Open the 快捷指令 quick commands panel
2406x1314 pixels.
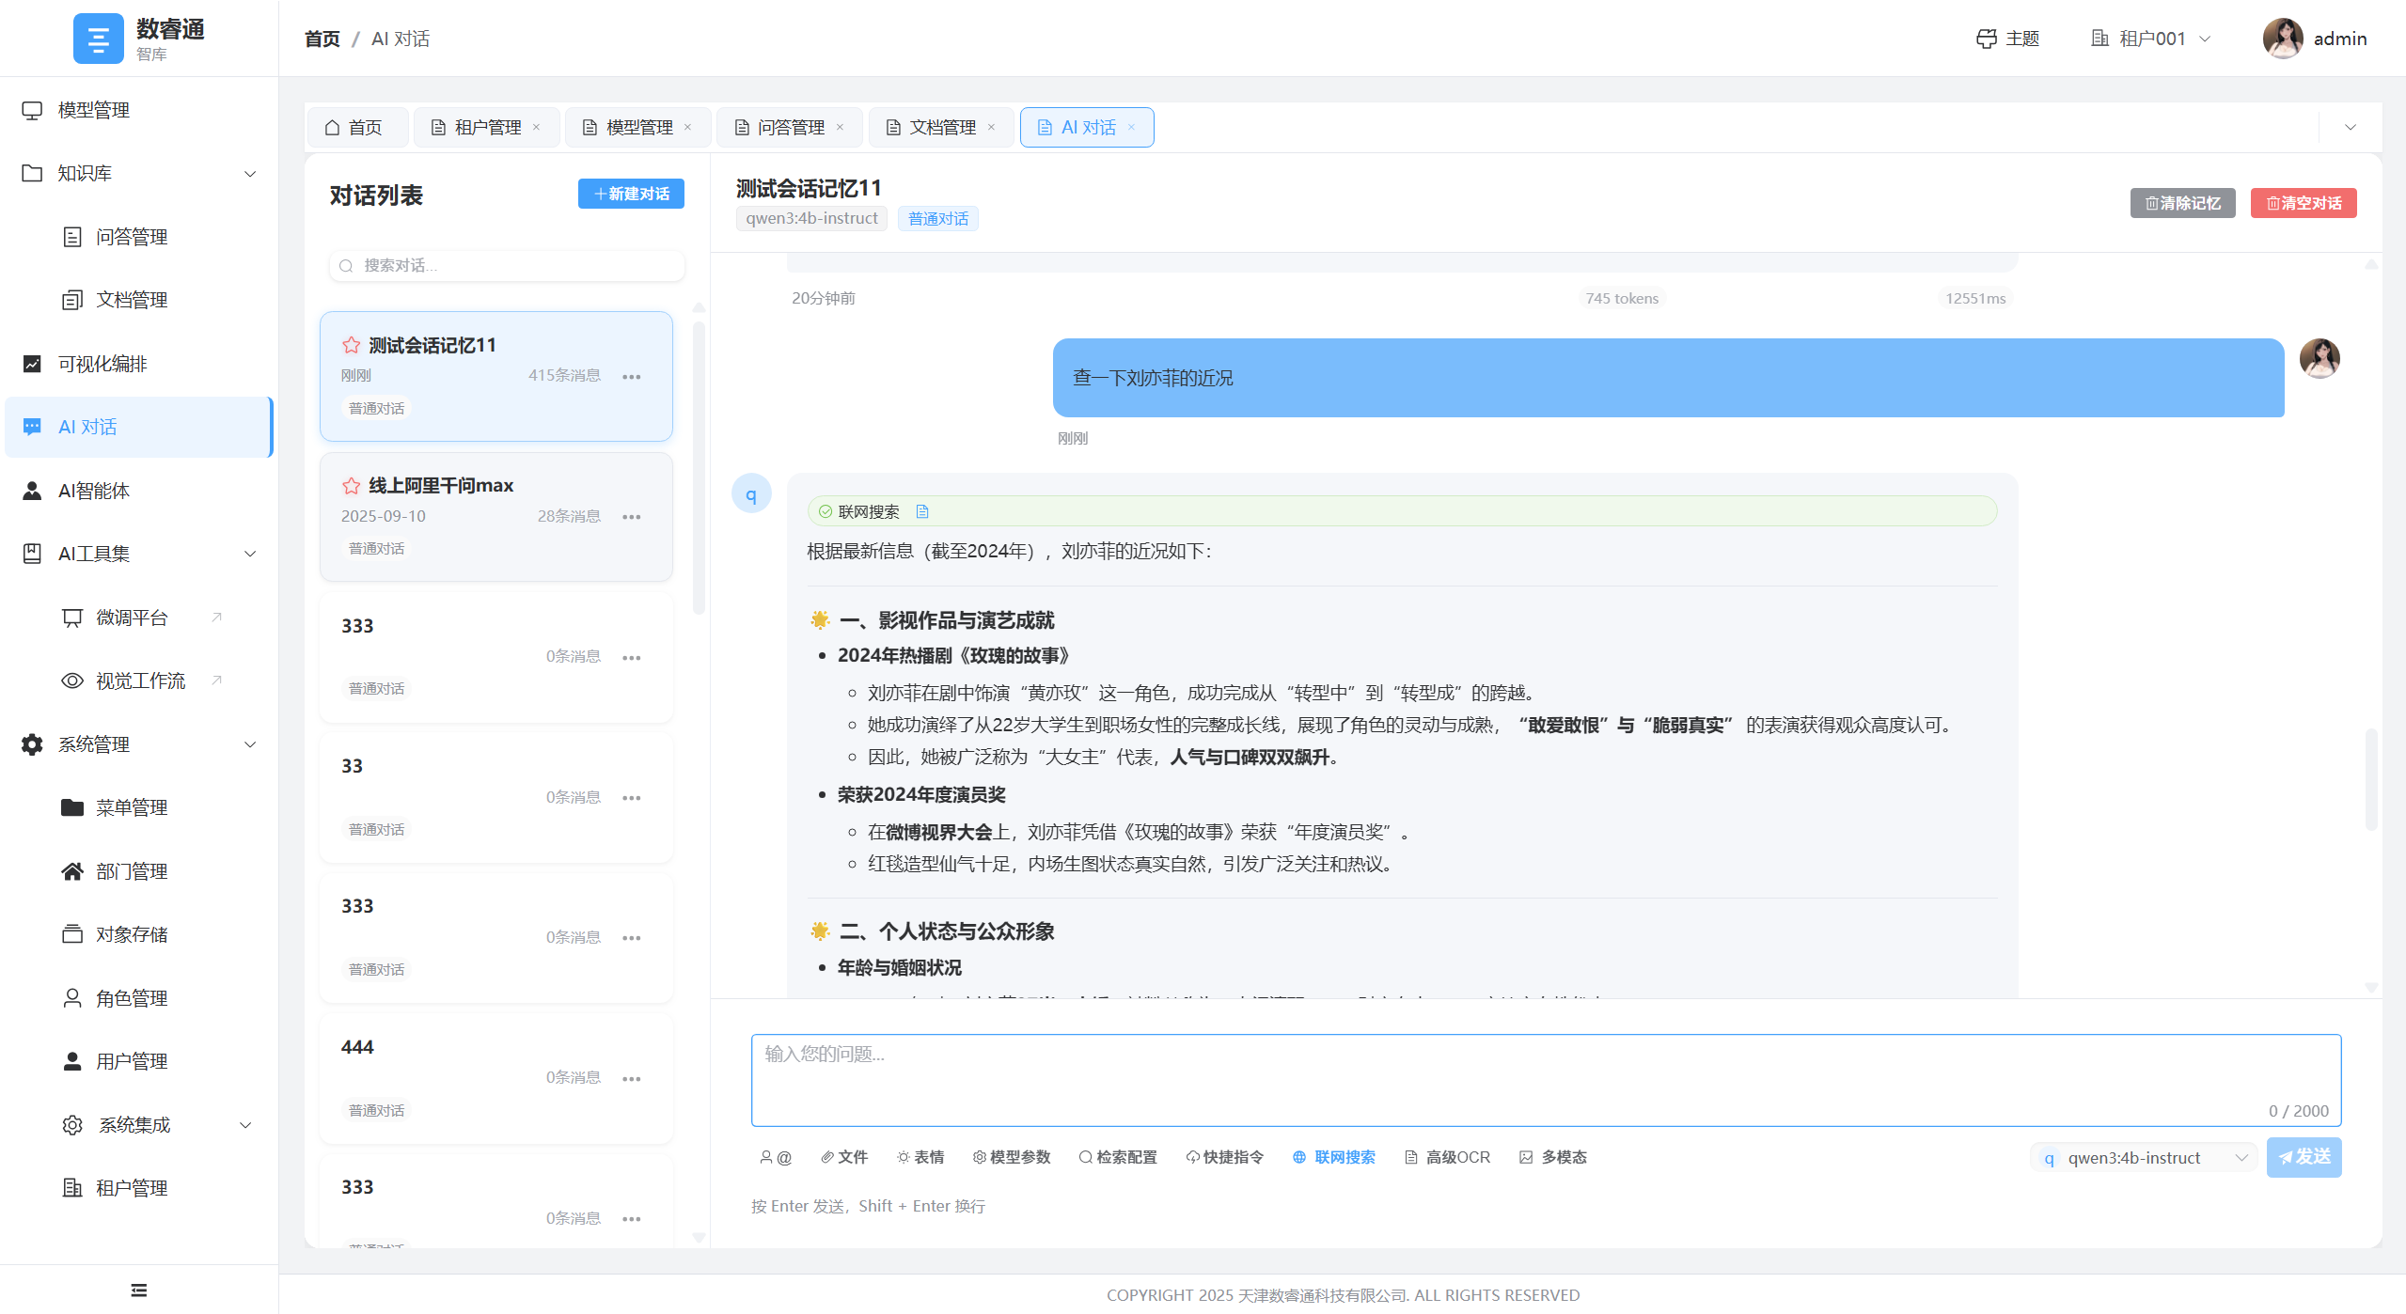(1223, 1157)
